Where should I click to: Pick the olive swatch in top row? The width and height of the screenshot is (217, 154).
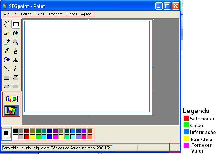pos(33,131)
